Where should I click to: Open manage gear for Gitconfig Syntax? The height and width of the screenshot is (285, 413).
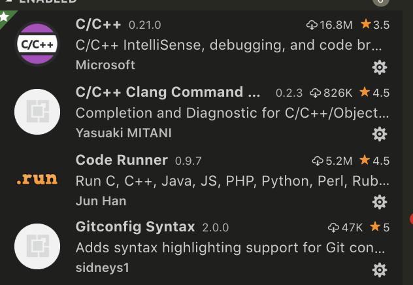point(379,269)
